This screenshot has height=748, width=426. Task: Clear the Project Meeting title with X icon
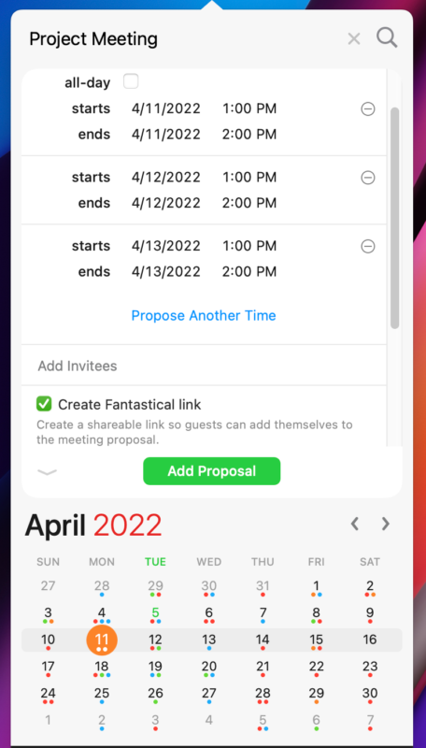coord(353,38)
